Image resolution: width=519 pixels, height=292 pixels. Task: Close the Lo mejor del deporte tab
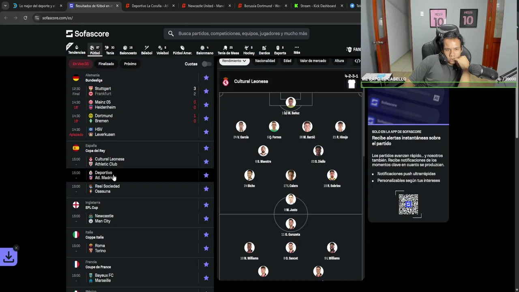pos(61,6)
